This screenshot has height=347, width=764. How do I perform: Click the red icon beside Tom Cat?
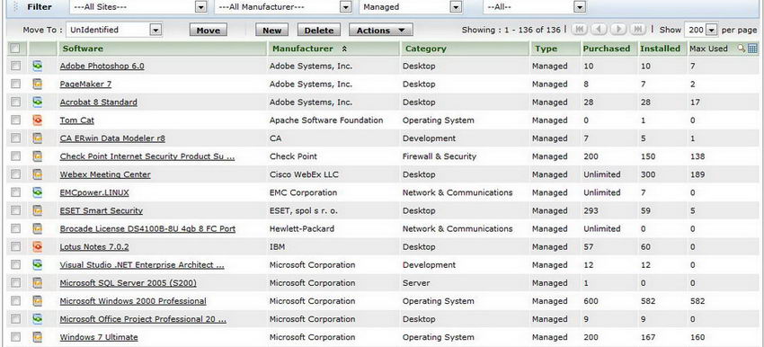37,120
